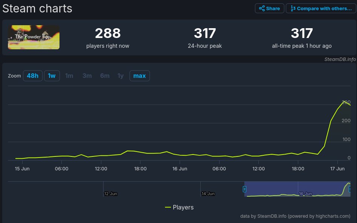
Task: Click the 288 players right now figure
Action: click(108, 33)
